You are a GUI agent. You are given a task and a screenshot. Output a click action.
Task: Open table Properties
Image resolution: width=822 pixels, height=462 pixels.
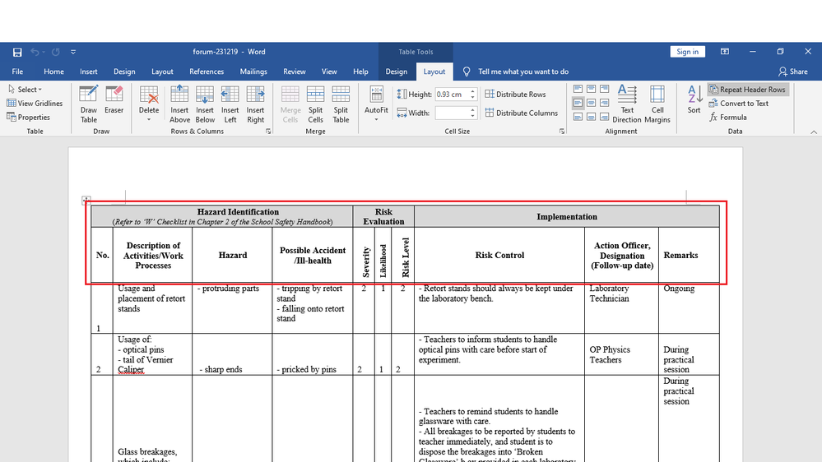click(x=28, y=118)
